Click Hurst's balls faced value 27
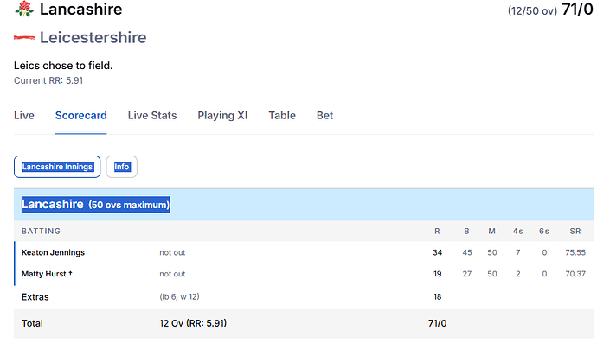Screen dimensions: 597x343 467,274
